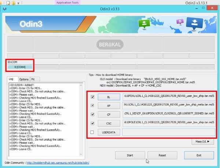Enable the USERDATA checkbox
This screenshot has height=168, width=220.
pyautogui.click(x=92, y=132)
